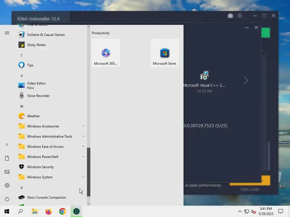Open File Explorer from taskbar

35,211
